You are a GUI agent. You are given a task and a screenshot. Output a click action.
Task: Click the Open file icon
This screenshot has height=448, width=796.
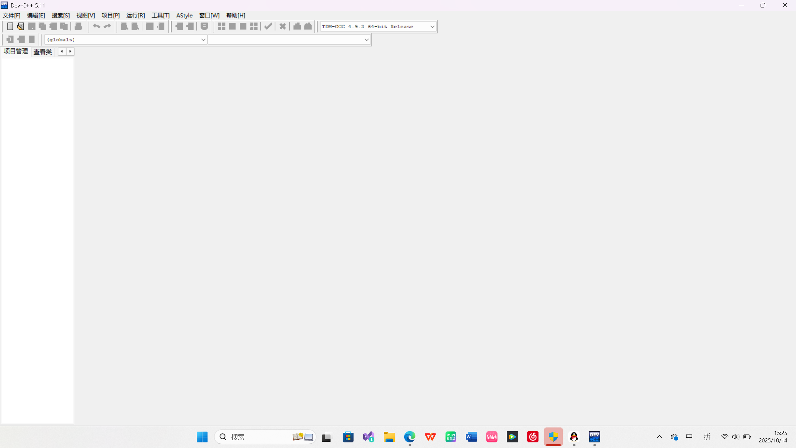21,26
